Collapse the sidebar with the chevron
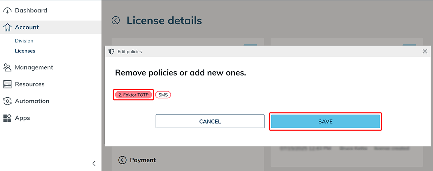 [94, 164]
